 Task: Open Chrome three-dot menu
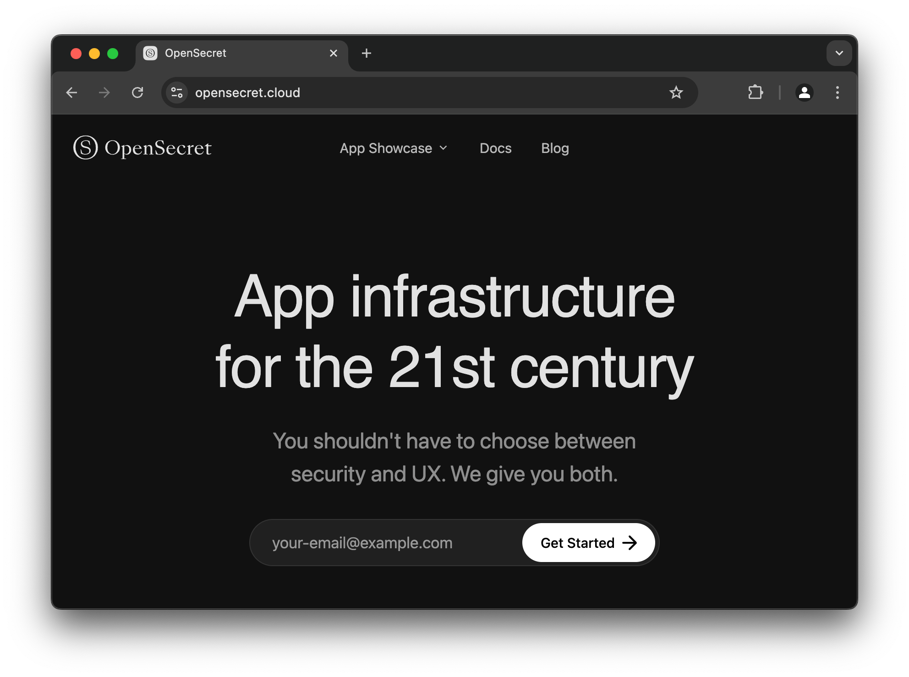[837, 93]
